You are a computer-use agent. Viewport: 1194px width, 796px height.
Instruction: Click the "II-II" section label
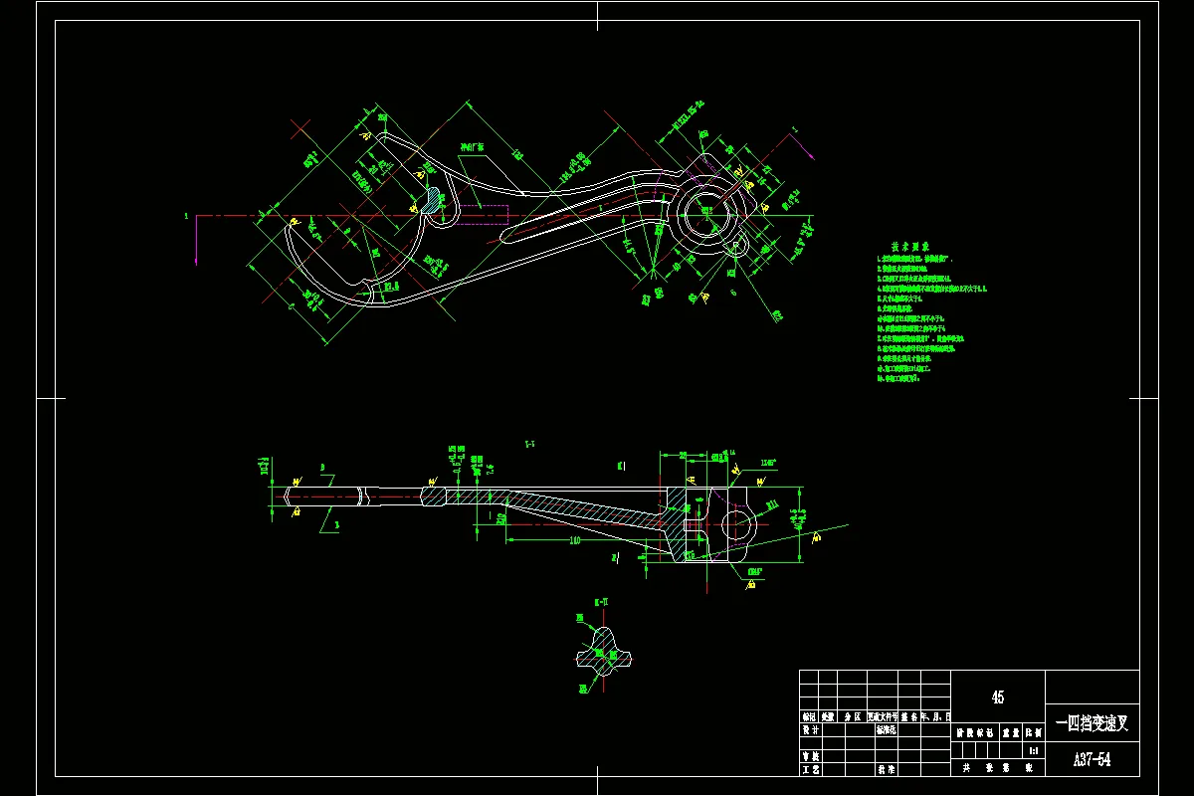(601, 603)
